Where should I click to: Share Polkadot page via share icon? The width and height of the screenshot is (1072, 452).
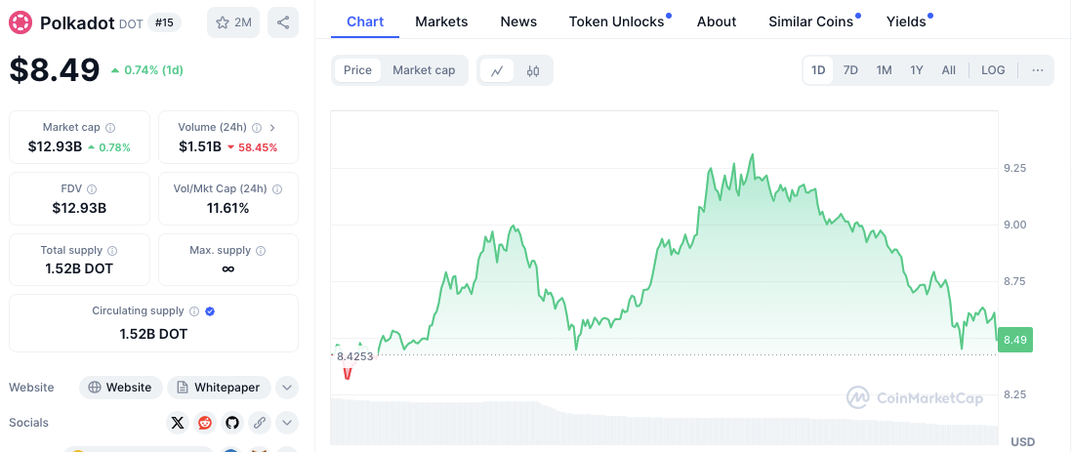pyautogui.click(x=282, y=21)
